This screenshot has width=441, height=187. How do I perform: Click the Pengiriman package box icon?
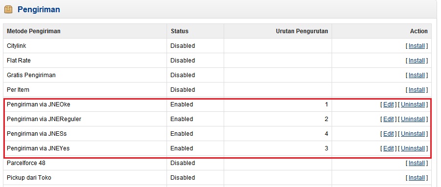(8, 10)
